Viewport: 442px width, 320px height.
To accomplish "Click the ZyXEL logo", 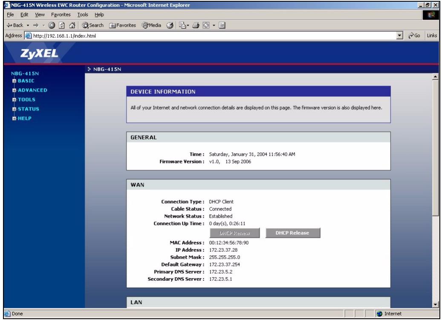I will click(39, 54).
